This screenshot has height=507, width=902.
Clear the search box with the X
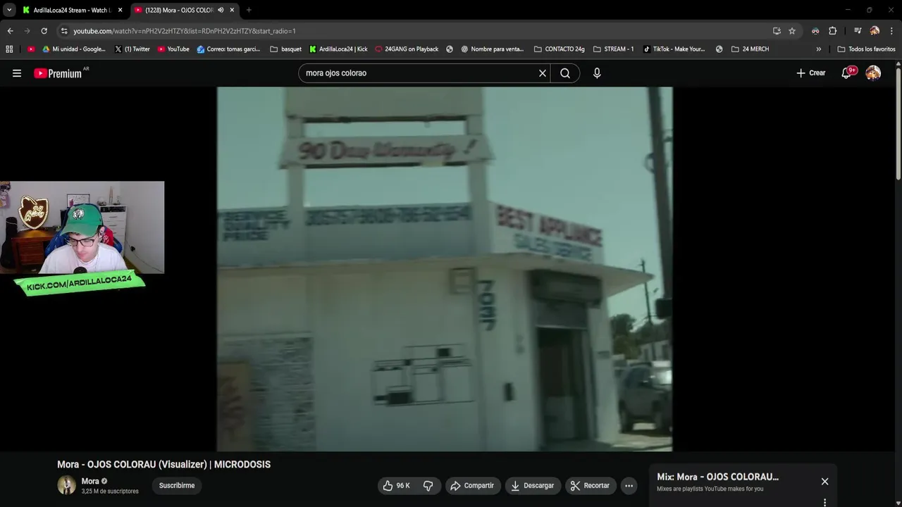click(x=543, y=73)
